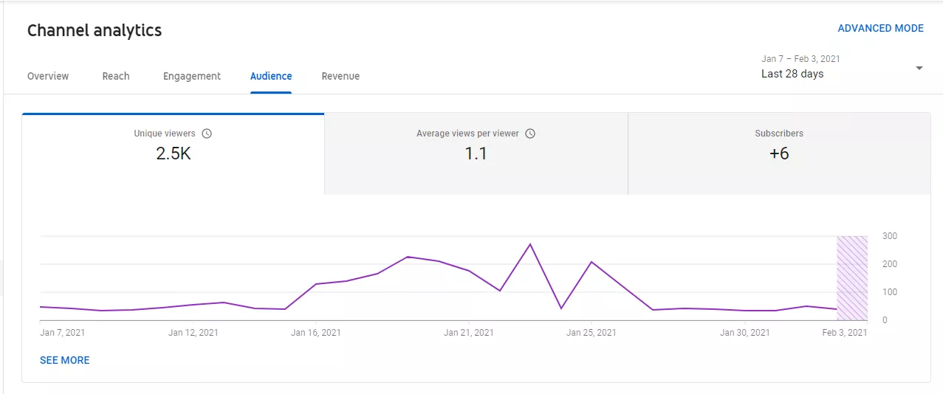Click the Channel analytics heading
943x394 pixels.
[x=95, y=30]
